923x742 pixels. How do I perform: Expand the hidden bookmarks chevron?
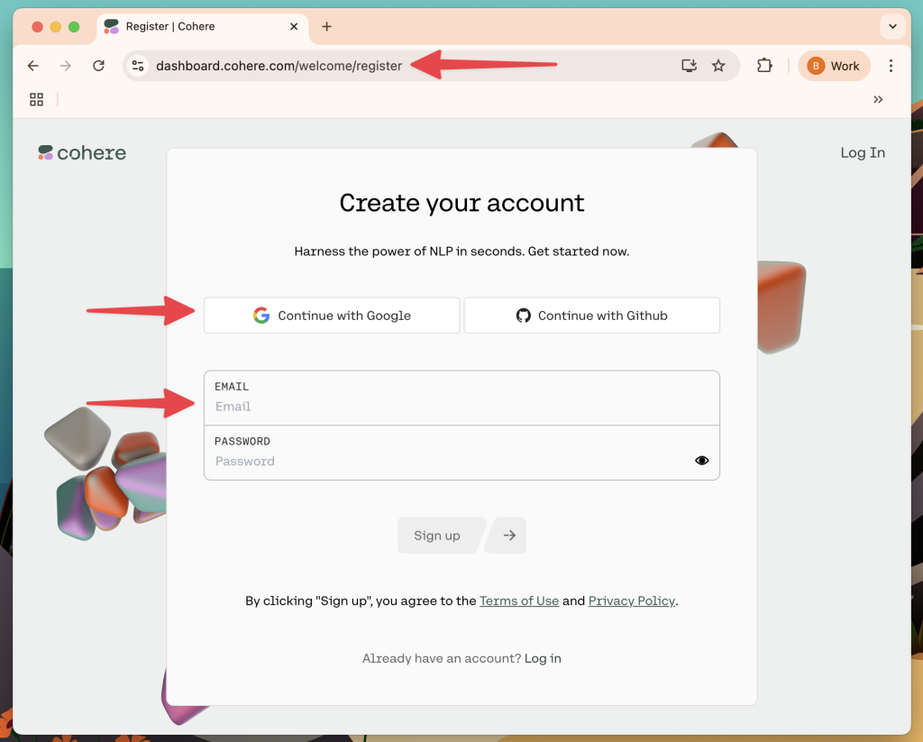[x=878, y=99]
